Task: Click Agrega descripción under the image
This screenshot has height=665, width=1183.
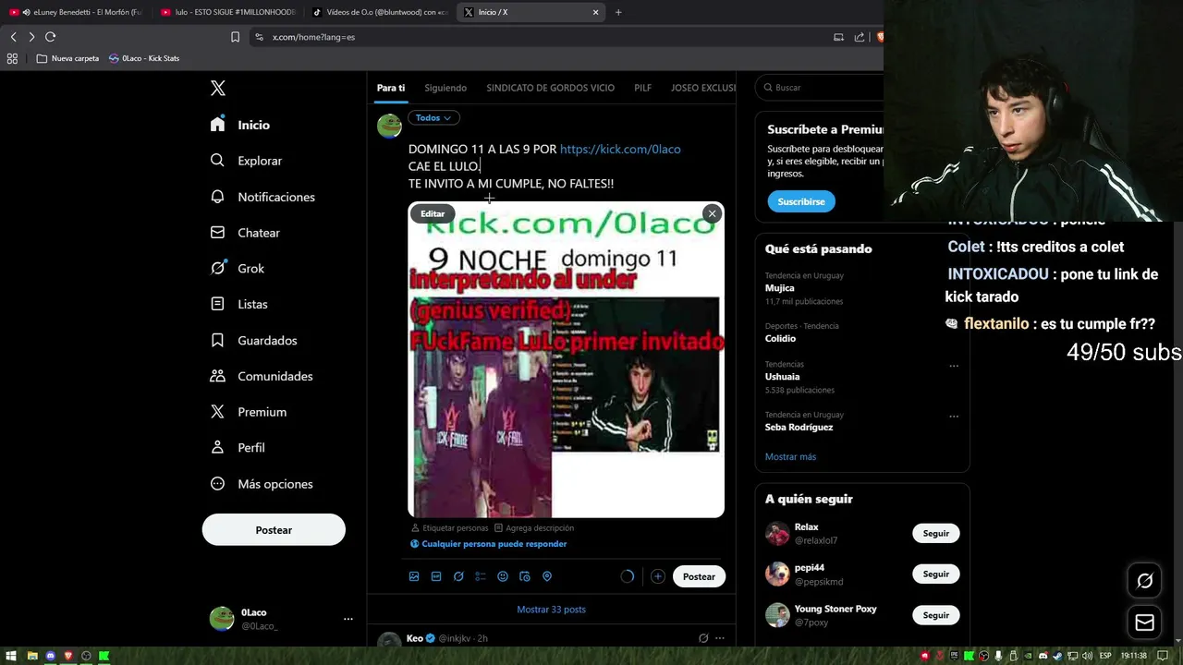Action: (x=534, y=528)
